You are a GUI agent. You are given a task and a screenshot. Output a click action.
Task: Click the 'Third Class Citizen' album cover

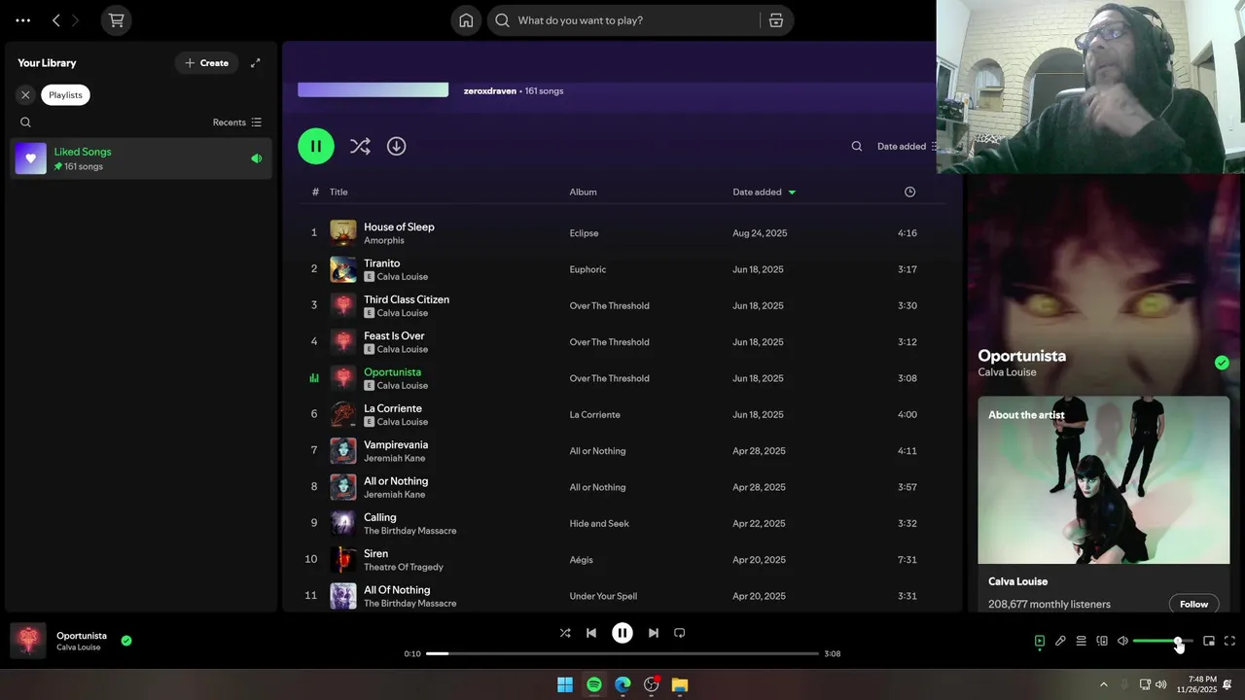[342, 305]
